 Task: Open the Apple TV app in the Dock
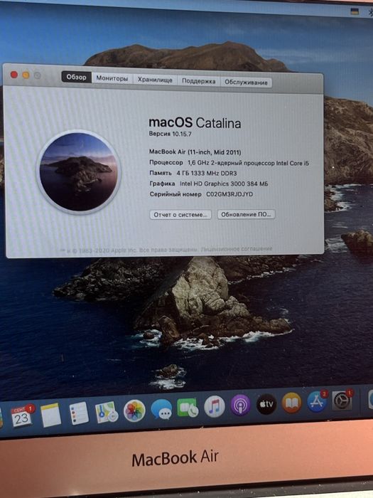[x=266, y=404]
